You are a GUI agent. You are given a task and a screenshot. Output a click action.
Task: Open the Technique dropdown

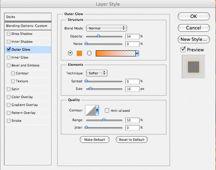[x=97, y=73]
